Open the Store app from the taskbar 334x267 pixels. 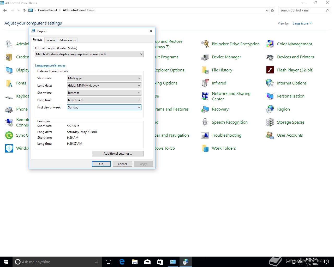(x=160, y=262)
